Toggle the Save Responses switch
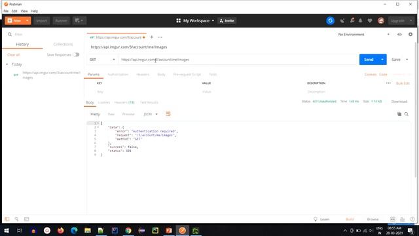The height and width of the screenshot is (236, 419). tap(76, 54)
